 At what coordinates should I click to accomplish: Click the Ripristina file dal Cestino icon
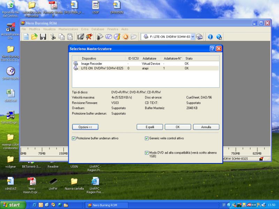[10, 9]
